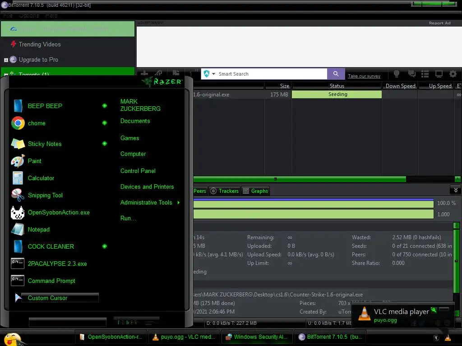Select Trending Videos in sidebar
This screenshot has width=462, height=346.
tap(40, 44)
